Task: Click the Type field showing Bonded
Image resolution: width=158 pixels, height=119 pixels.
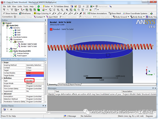Action: (35, 81)
